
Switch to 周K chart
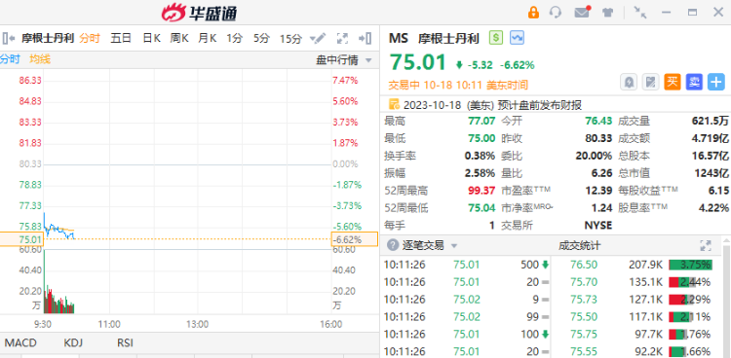tap(179, 38)
